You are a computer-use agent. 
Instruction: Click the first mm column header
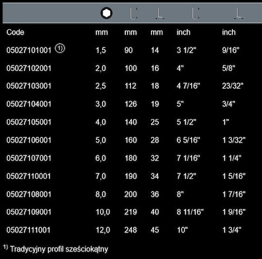101,32
